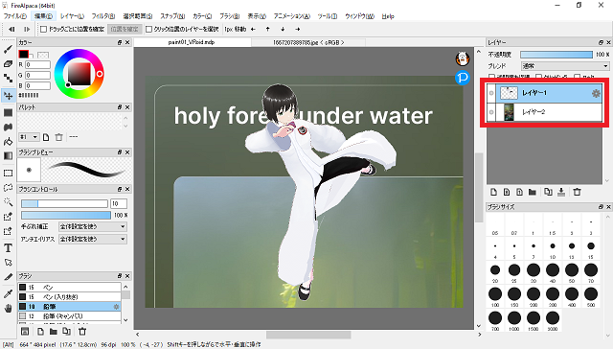Open the アンチエイリアス dropdown
Screen dimensions: 613x349
(x=93, y=239)
